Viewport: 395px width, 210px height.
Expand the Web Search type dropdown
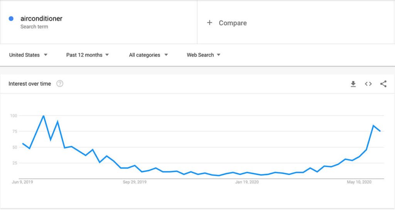coord(204,55)
